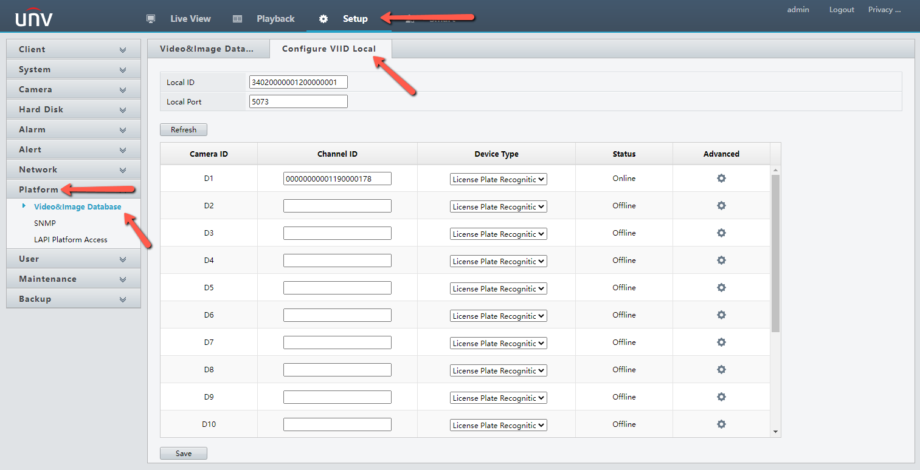The width and height of the screenshot is (920, 470).
Task: Switch to the Video&Image Data... tab
Action: [207, 49]
